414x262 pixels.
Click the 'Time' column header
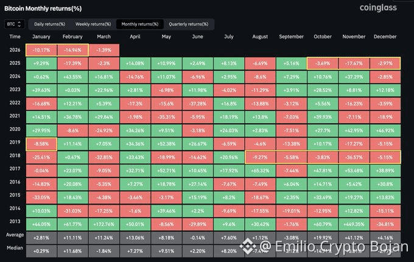click(x=15, y=37)
